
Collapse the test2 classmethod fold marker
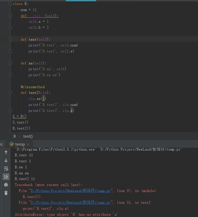pos(10,92)
